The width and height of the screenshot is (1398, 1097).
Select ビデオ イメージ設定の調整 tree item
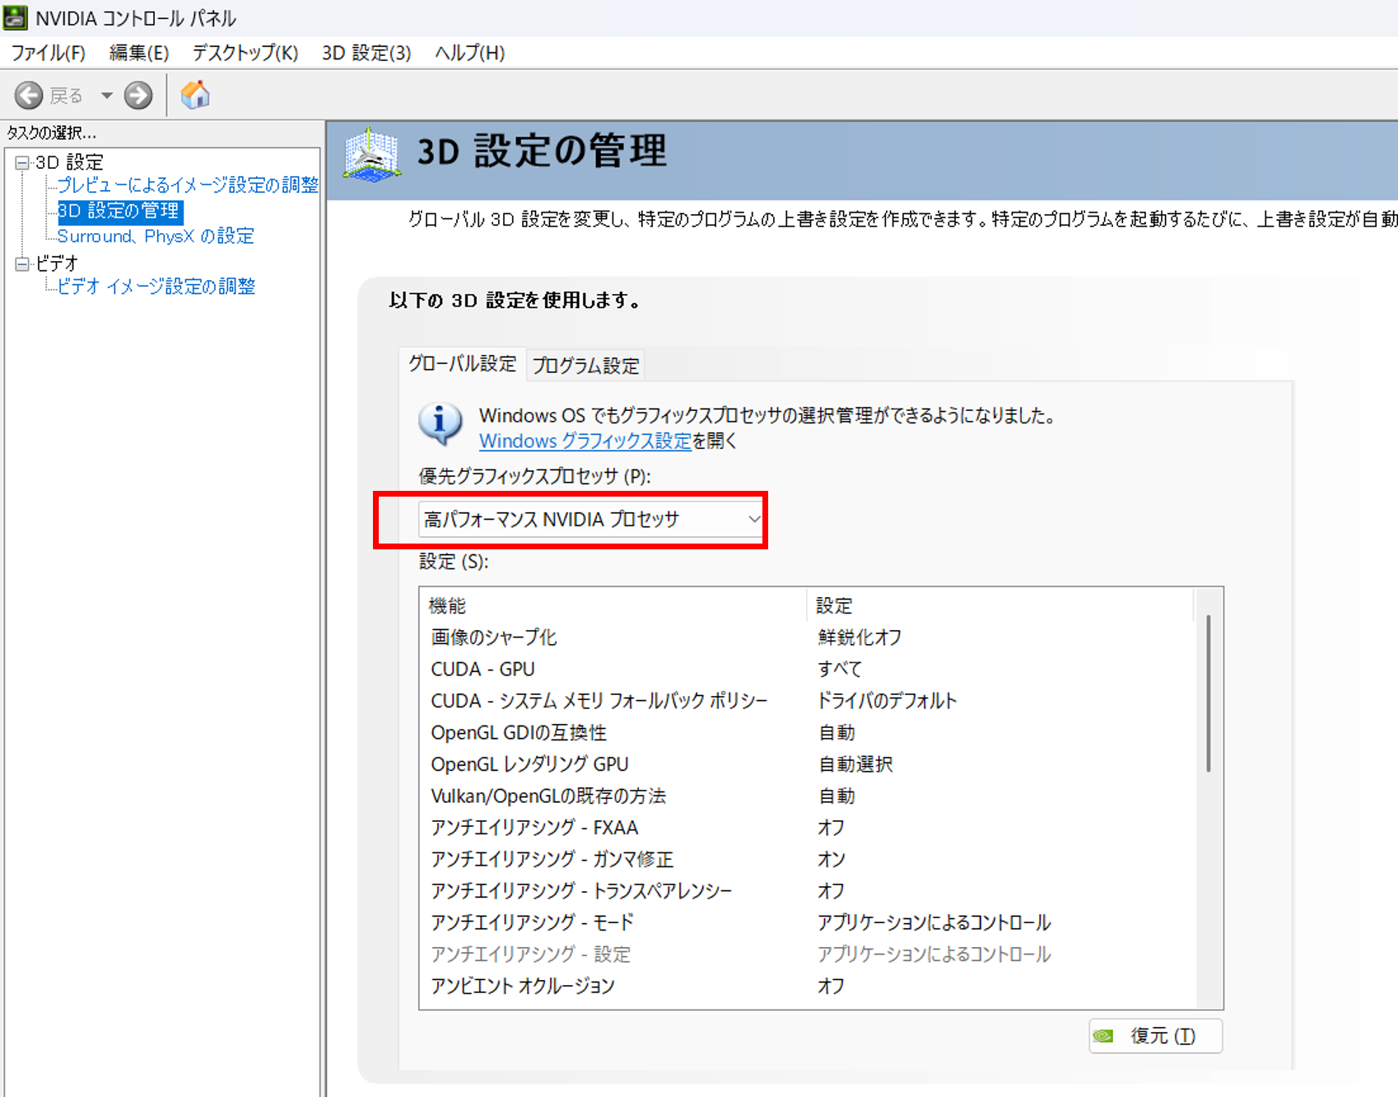(x=156, y=286)
